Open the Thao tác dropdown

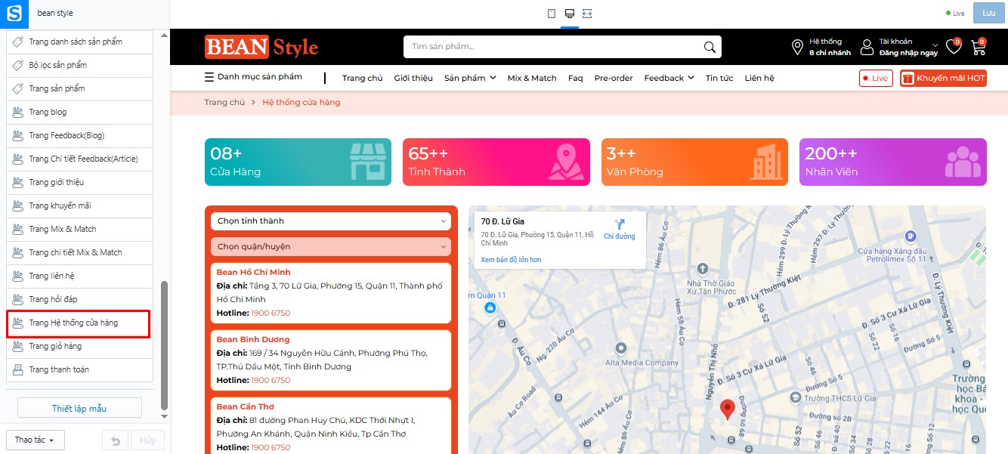point(35,440)
